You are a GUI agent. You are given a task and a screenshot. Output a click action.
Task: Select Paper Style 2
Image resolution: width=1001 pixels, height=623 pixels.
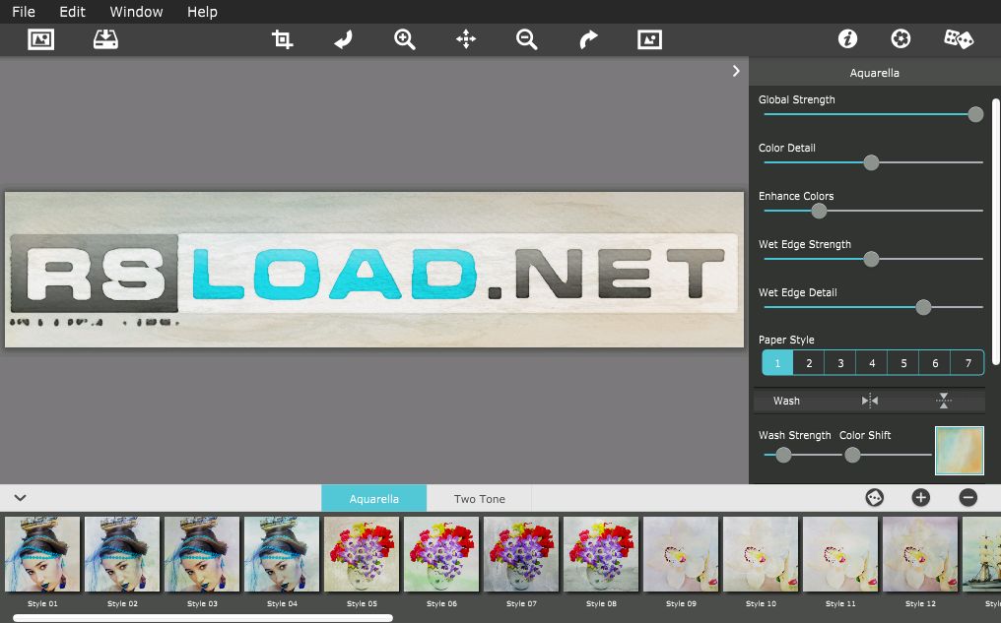809,363
